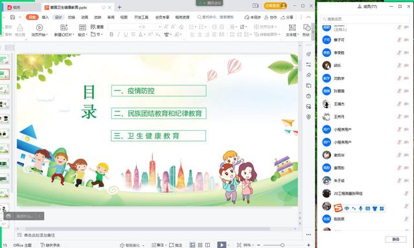Click the Mute All (静音) button in members panel
This screenshot has height=248, width=414.
click(395, 240)
